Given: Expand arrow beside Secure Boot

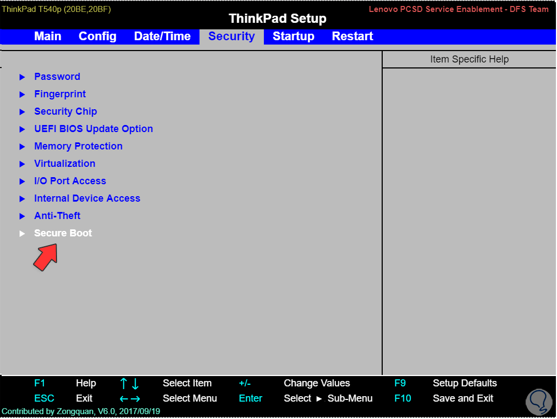Looking at the screenshot, I should (22, 234).
